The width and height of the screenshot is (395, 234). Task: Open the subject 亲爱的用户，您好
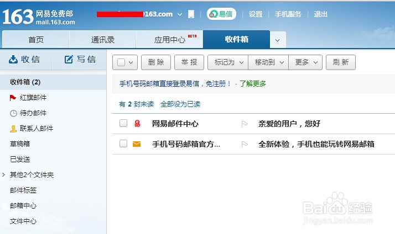pos(289,124)
